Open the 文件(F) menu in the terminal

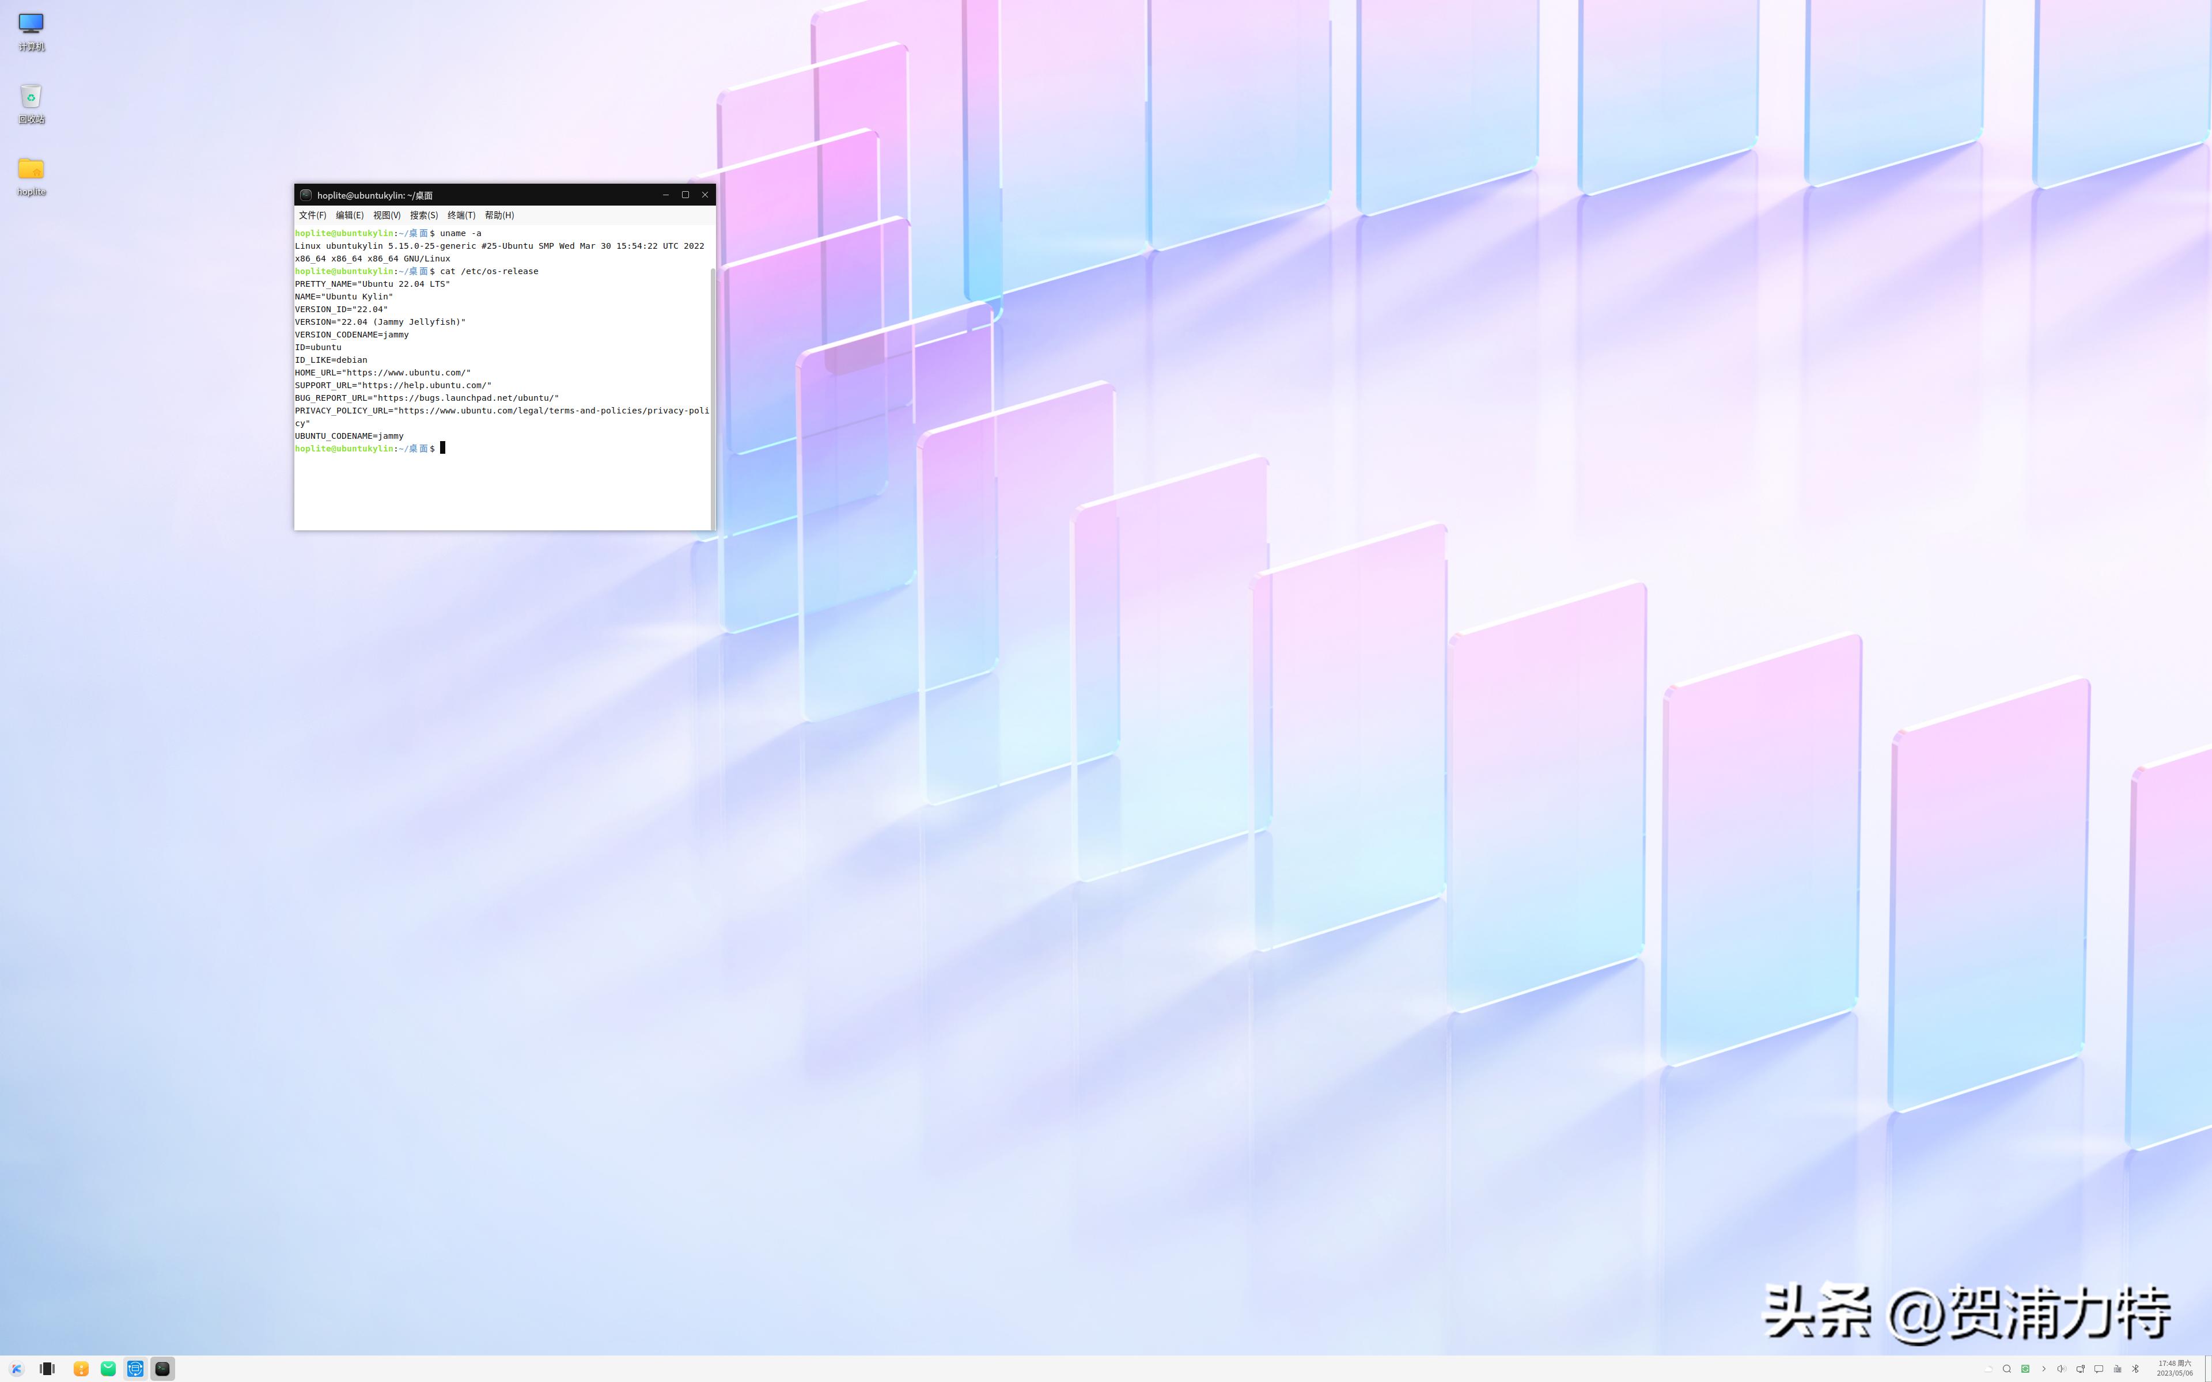[312, 216]
